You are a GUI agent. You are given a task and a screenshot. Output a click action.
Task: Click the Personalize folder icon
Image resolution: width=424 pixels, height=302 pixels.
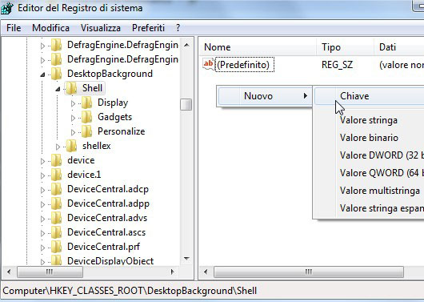pos(87,131)
